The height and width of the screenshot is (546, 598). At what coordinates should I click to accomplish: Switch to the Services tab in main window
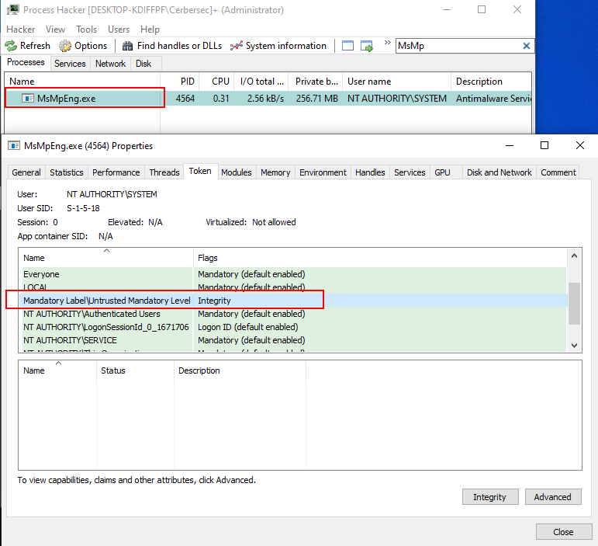(x=70, y=64)
